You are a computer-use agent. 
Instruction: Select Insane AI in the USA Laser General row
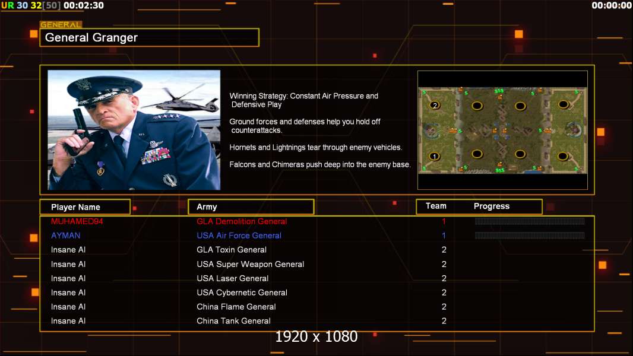[68, 278]
